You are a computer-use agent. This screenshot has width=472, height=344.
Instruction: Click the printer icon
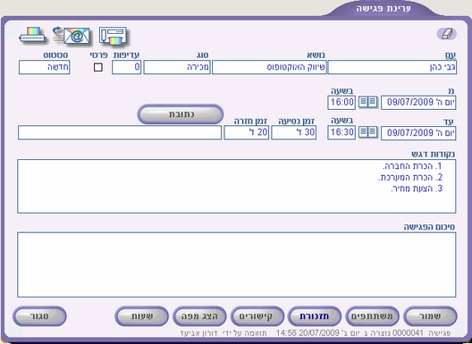(32, 36)
